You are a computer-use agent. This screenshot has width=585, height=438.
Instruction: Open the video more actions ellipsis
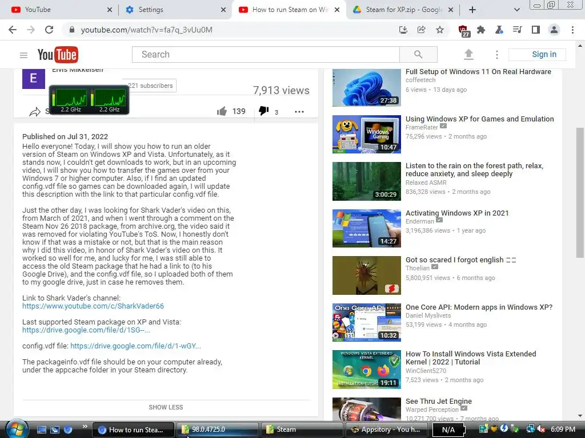[x=299, y=111]
